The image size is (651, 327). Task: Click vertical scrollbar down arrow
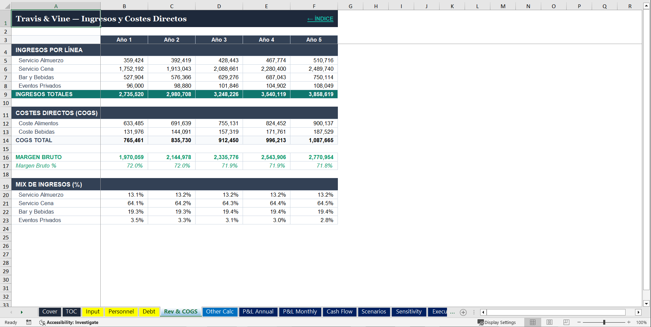click(646, 304)
